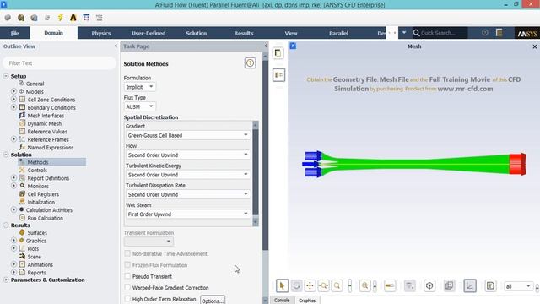Viewport: 540px width, 304px height.
Task: Click the yellow lightning icon in quick toolbar
Action: coord(60,18)
